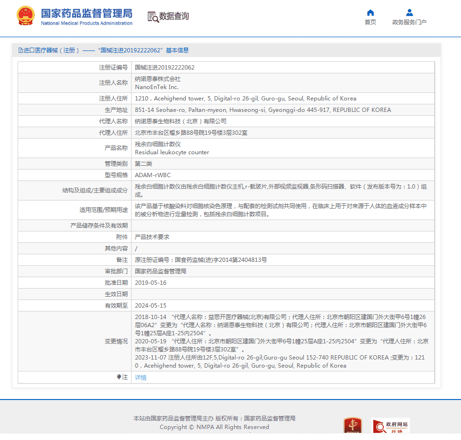
Task: Select 残余白细胞计数仪 product name
Action: click(x=158, y=144)
